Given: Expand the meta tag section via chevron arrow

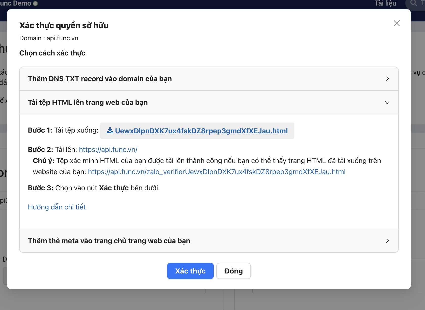Looking at the screenshot, I should coord(387,241).
